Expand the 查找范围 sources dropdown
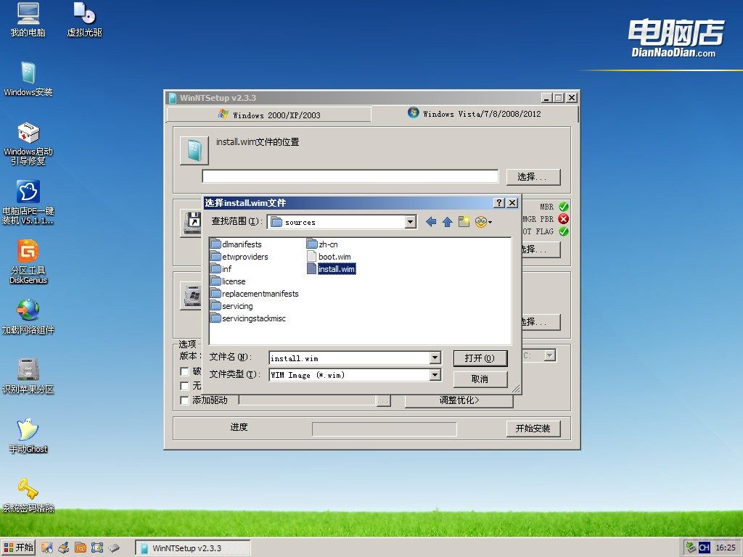743x557 pixels. 411,222
